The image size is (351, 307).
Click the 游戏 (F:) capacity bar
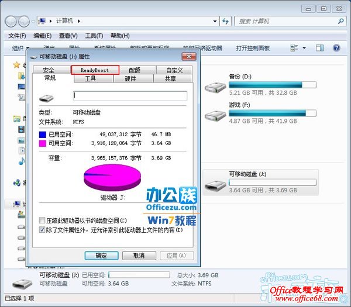(273, 113)
